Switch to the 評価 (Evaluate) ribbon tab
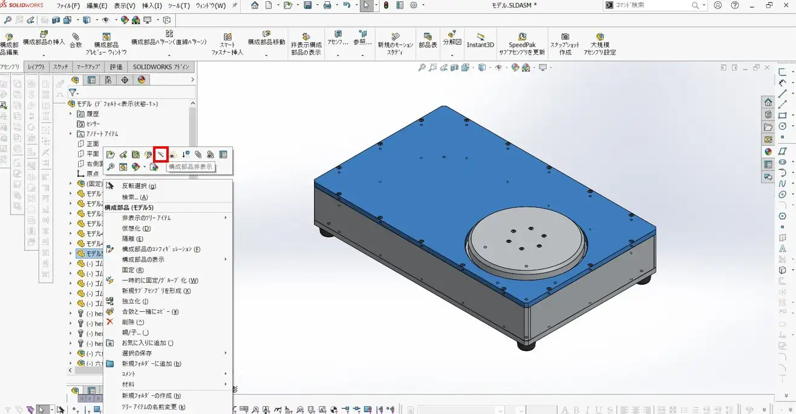The height and width of the screenshot is (414, 796). pyautogui.click(x=116, y=67)
